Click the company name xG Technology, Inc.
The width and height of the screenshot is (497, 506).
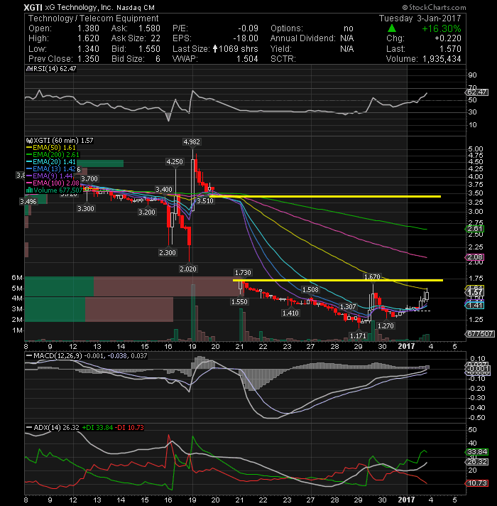tap(79, 7)
